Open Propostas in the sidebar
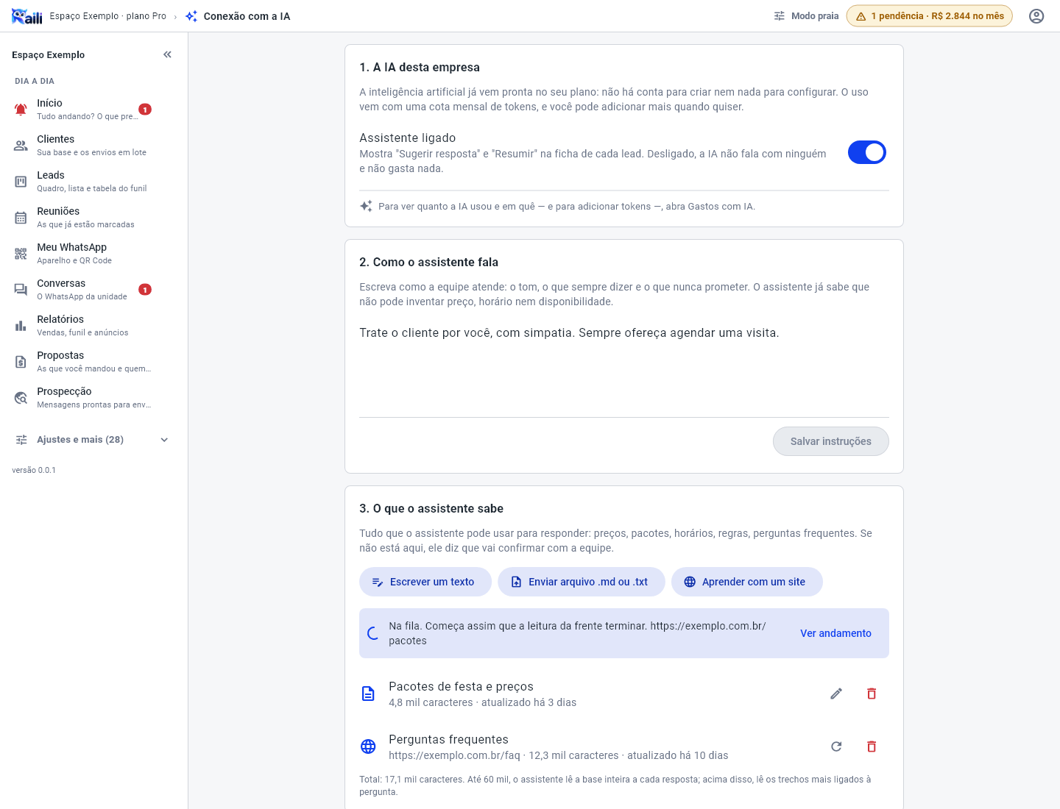The height and width of the screenshot is (809, 1060). [x=92, y=362]
